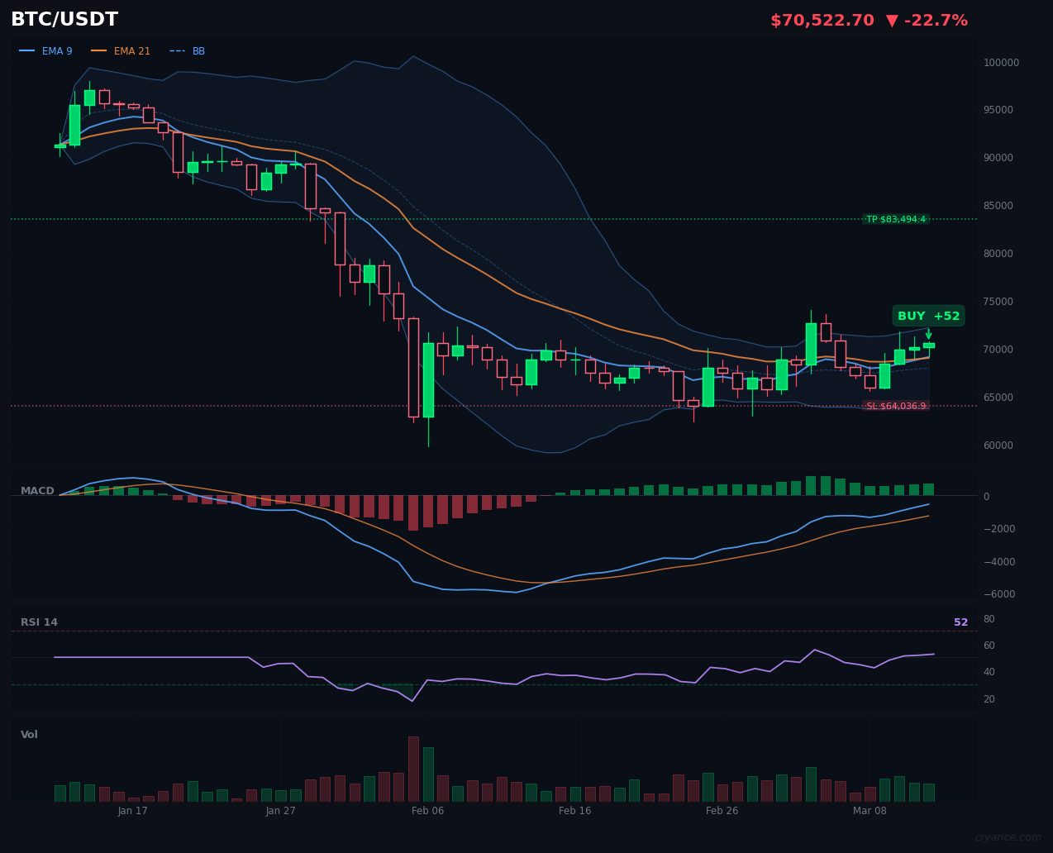Image resolution: width=1053 pixels, height=853 pixels.
Task: Click the BUY +52 signal badge
Action: pos(927,315)
